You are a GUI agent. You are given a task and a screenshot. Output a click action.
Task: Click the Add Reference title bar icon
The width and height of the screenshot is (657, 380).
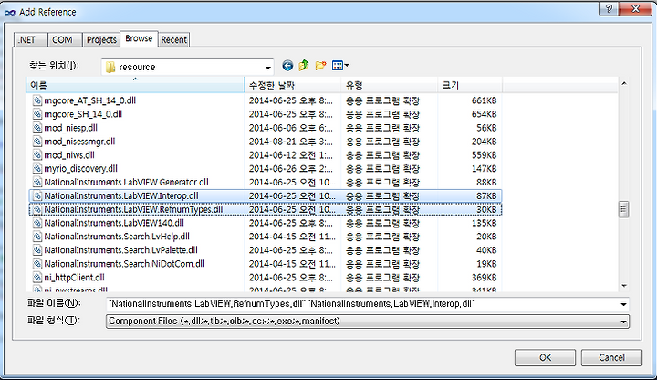(10, 12)
